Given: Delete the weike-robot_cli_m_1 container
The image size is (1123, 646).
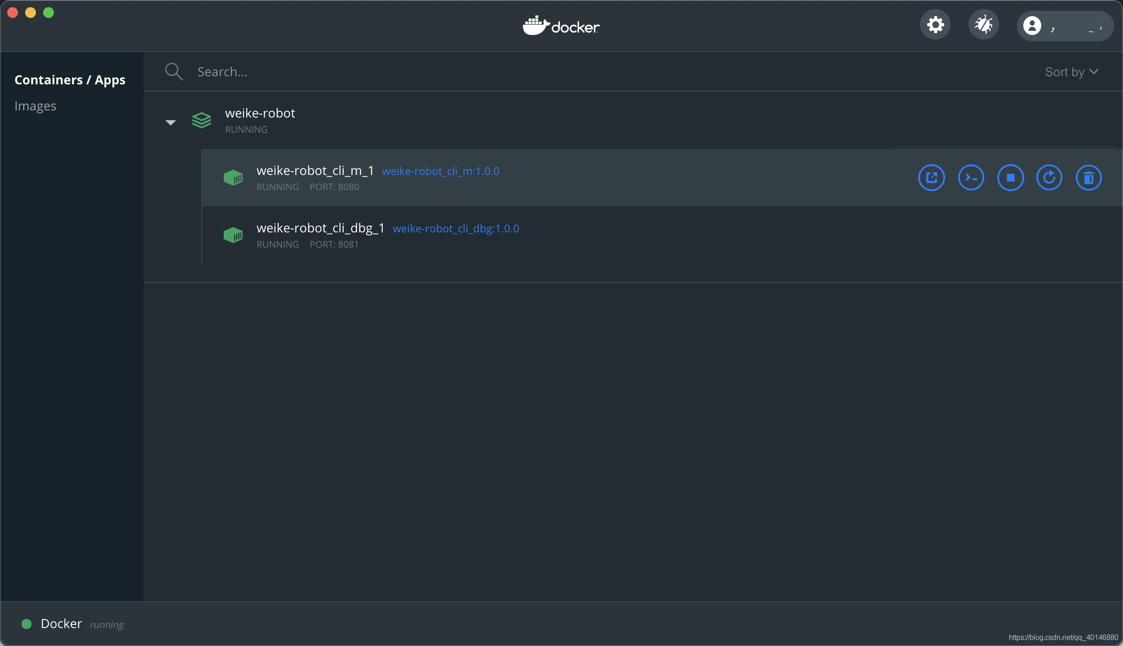Looking at the screenshot, I should [x=1089, y=178].
